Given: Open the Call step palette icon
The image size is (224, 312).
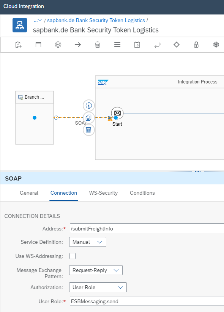Looking at the screenshot, I should [137, 45].
